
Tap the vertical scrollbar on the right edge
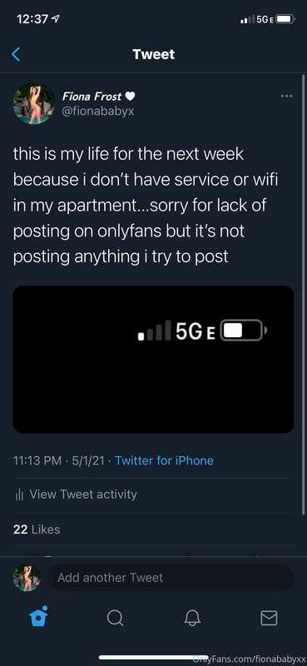(303, 293)
